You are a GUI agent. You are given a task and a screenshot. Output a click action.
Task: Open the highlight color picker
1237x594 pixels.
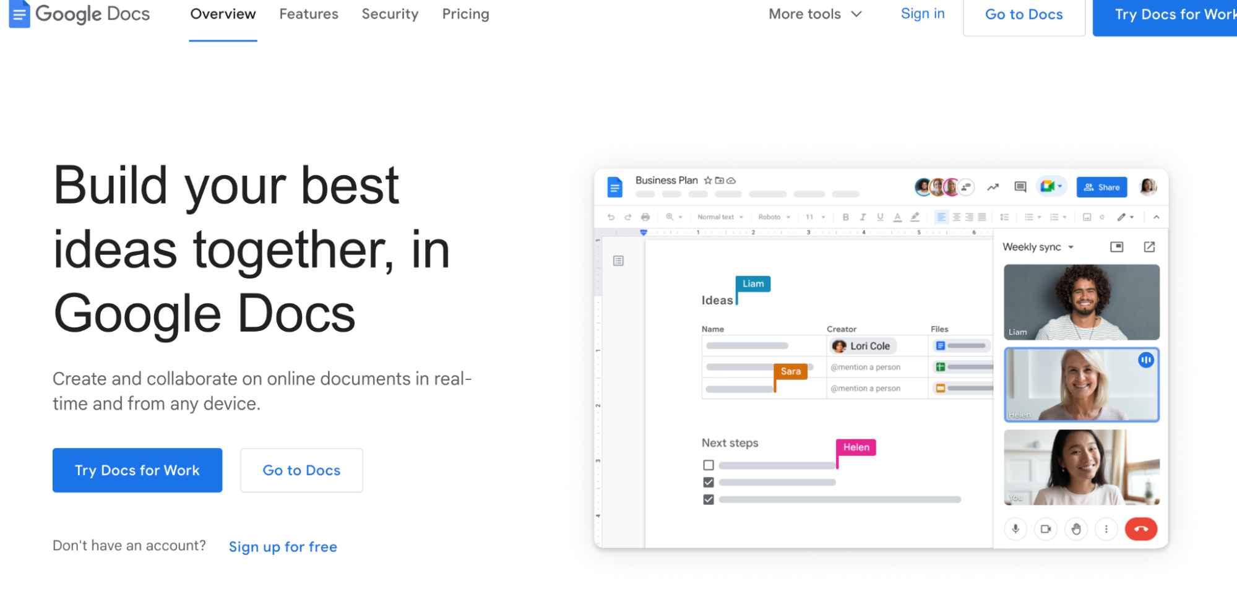pos(915,217)
